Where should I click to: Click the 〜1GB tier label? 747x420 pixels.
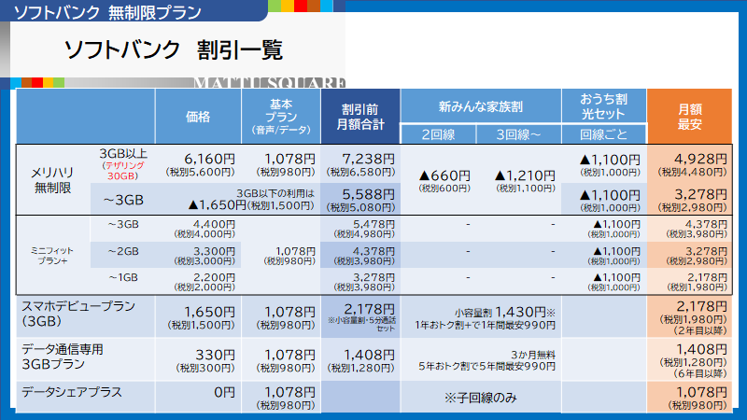click(x=123, y=277)
